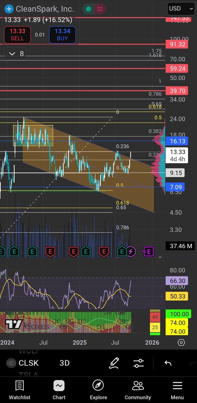Tap the pink approximate-data wave icon

tap(100, 9)
